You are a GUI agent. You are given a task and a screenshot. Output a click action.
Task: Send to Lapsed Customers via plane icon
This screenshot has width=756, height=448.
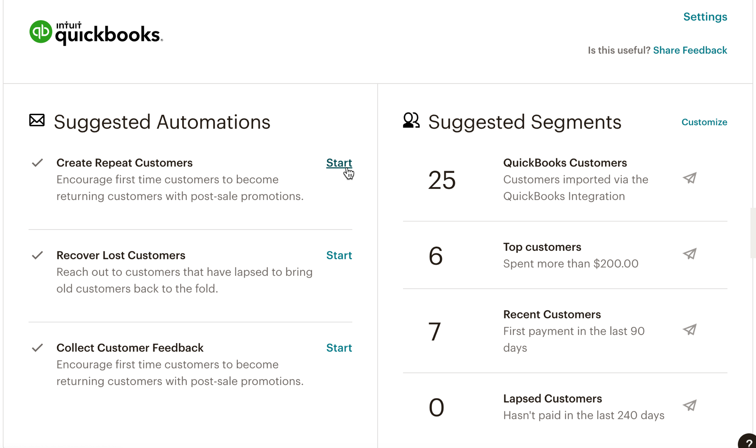coord(690,406)
